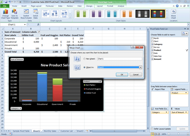Viewport: 190px width, 136px height.
Task: Switch to the Page Layout ribbon tab
Action: pos(36,6)
